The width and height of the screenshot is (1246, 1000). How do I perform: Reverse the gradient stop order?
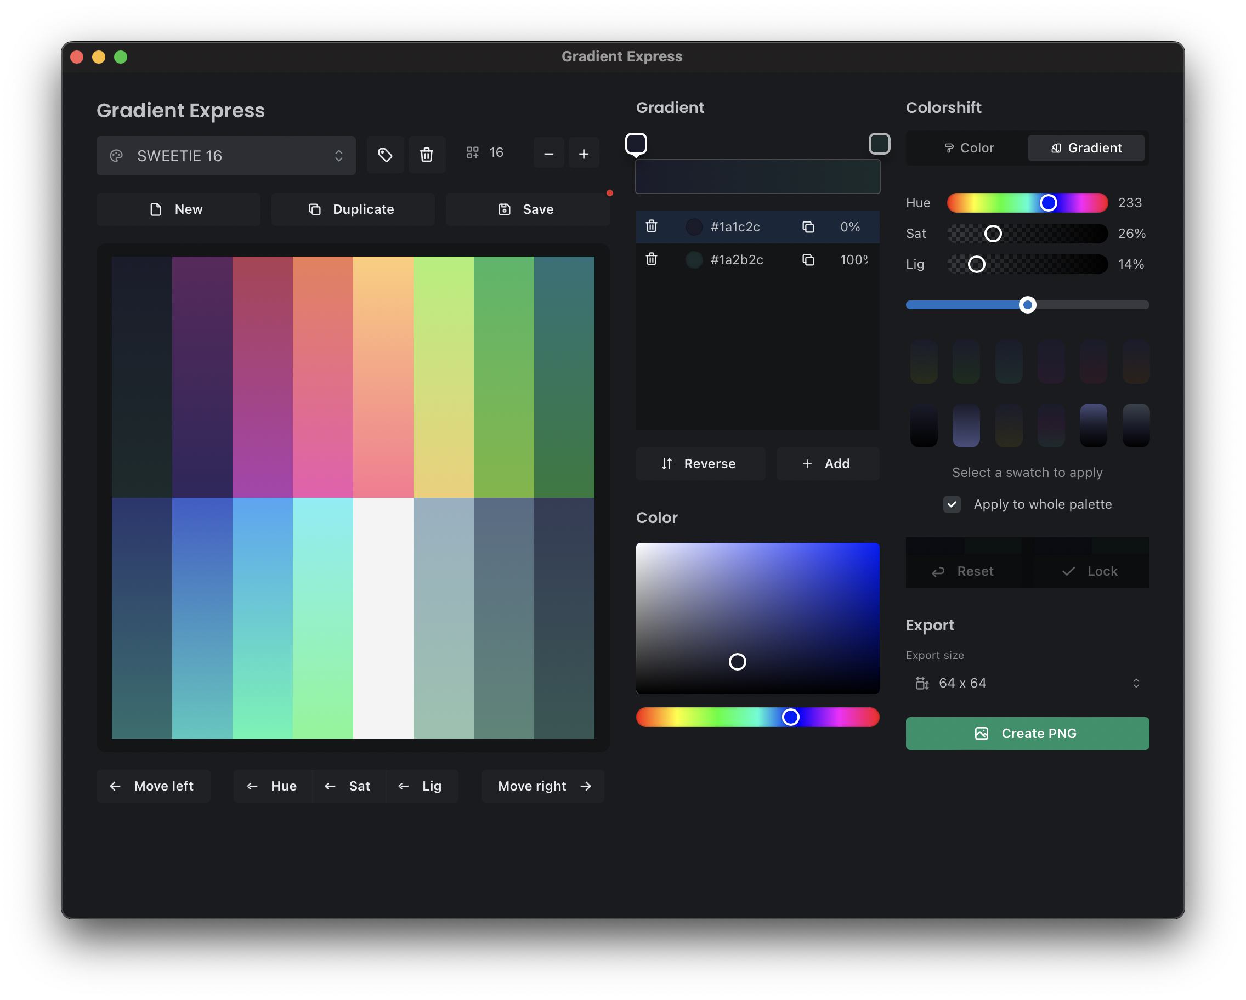pos(700,463)
